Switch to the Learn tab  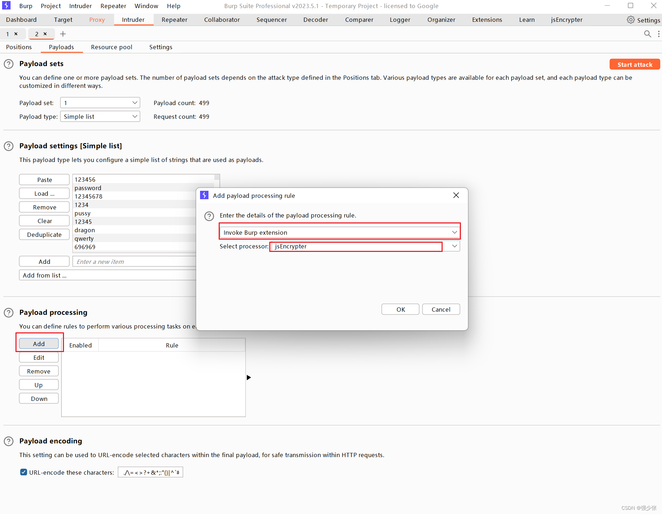click(x=527, y=20)
